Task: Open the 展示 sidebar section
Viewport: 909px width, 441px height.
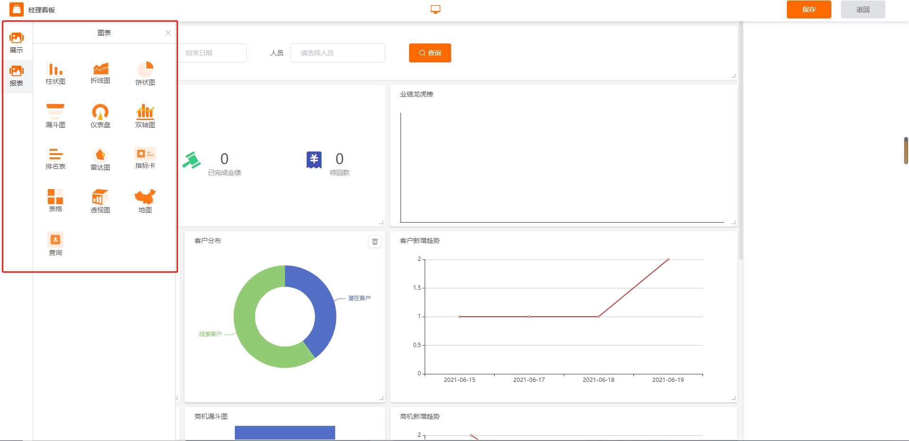Action: pos(17,43)
